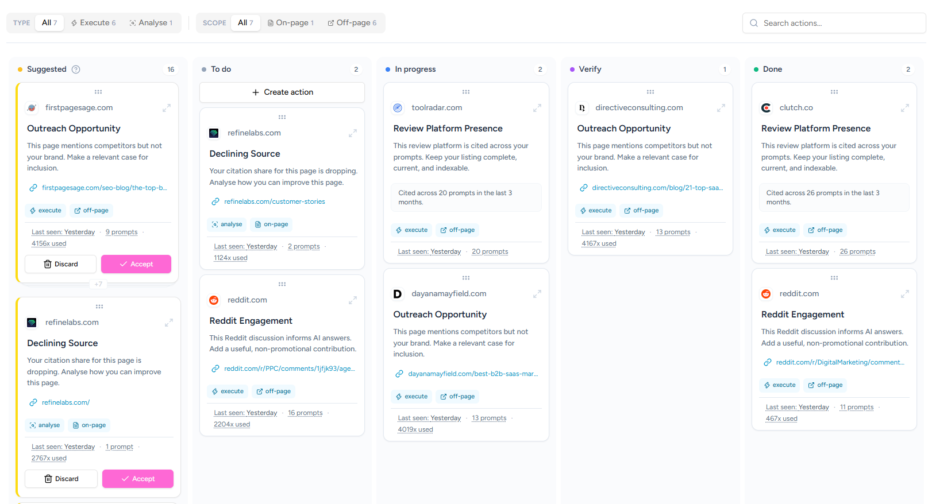Image resolution: width=932 pixels, height=504 pixels.
Task: Click the dayanamayfield.com logo icon
Action: point(398,294)
